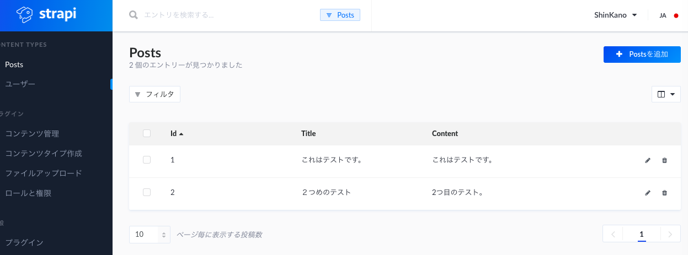
Task: Delete row 1 with trash icon
Action: click(x=664, y=160)
